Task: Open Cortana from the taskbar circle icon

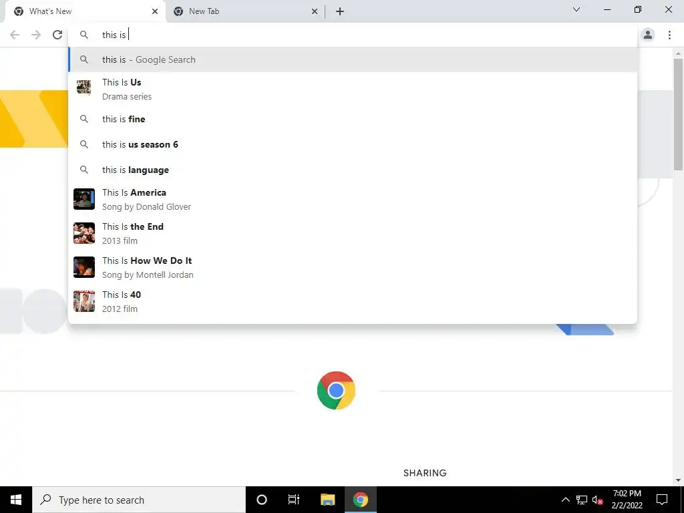Action: click(262, 500)
